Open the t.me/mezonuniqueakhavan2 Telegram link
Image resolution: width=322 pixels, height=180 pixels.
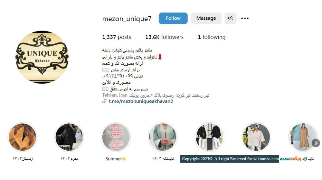[141, 101]
